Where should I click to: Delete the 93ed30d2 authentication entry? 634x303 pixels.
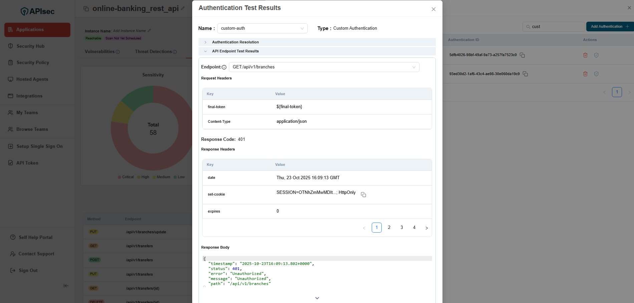pos(585,74)
